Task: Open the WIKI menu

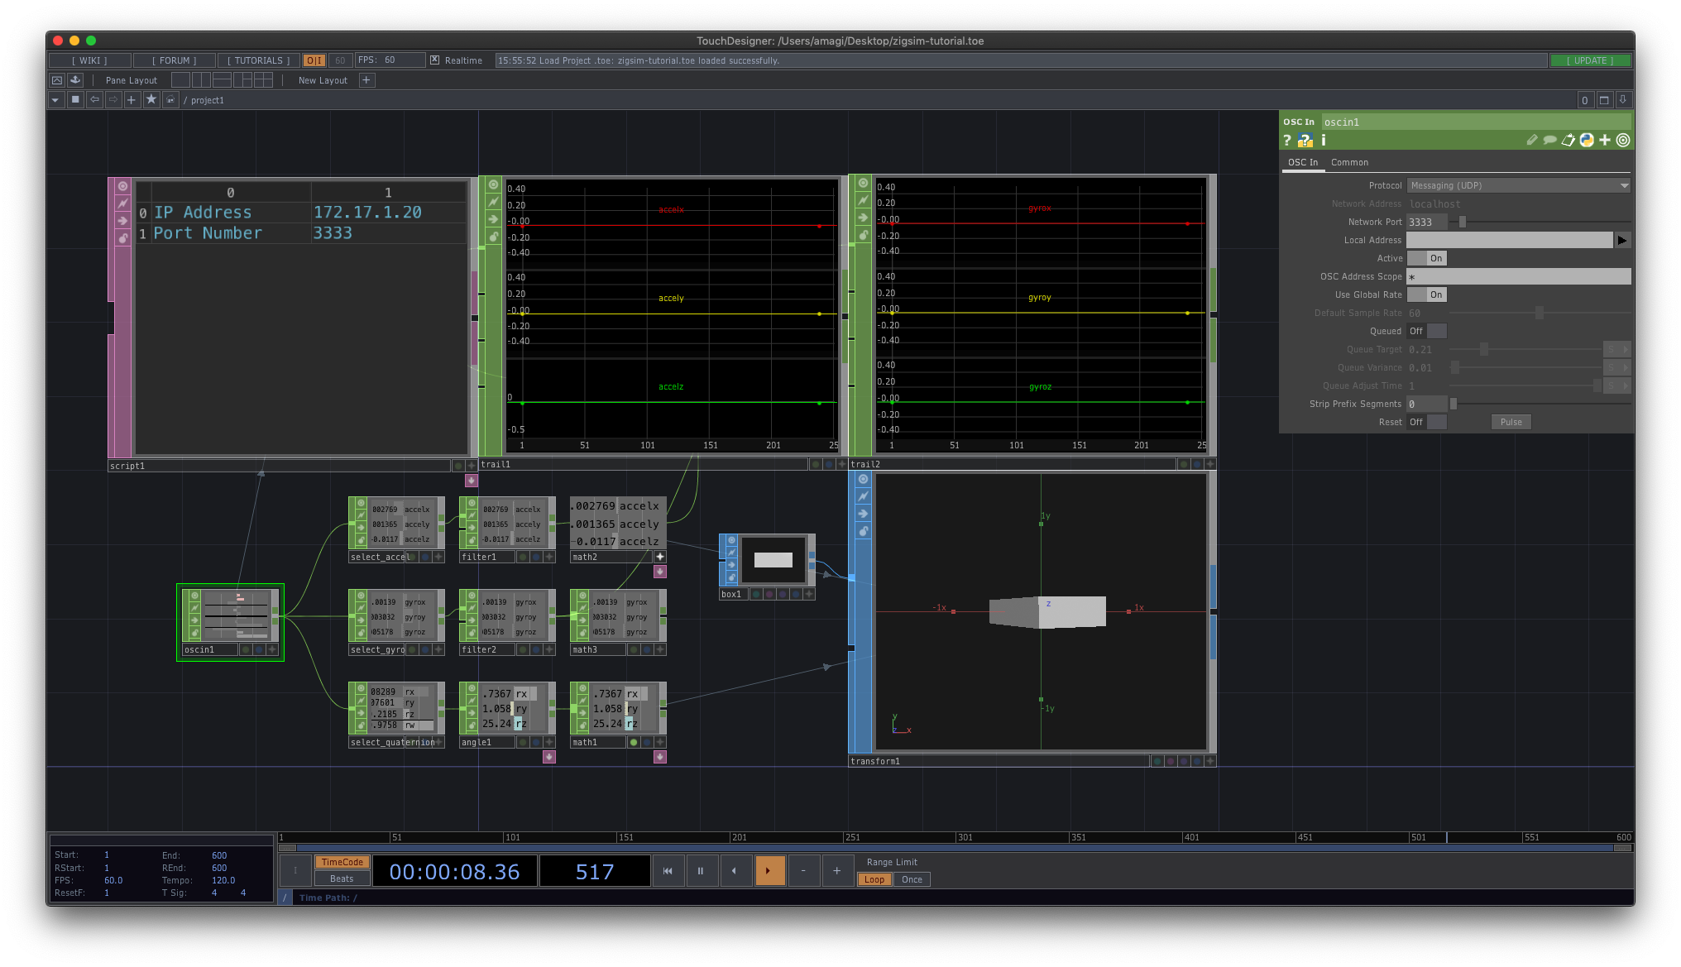Action: (x=89, y=60)
